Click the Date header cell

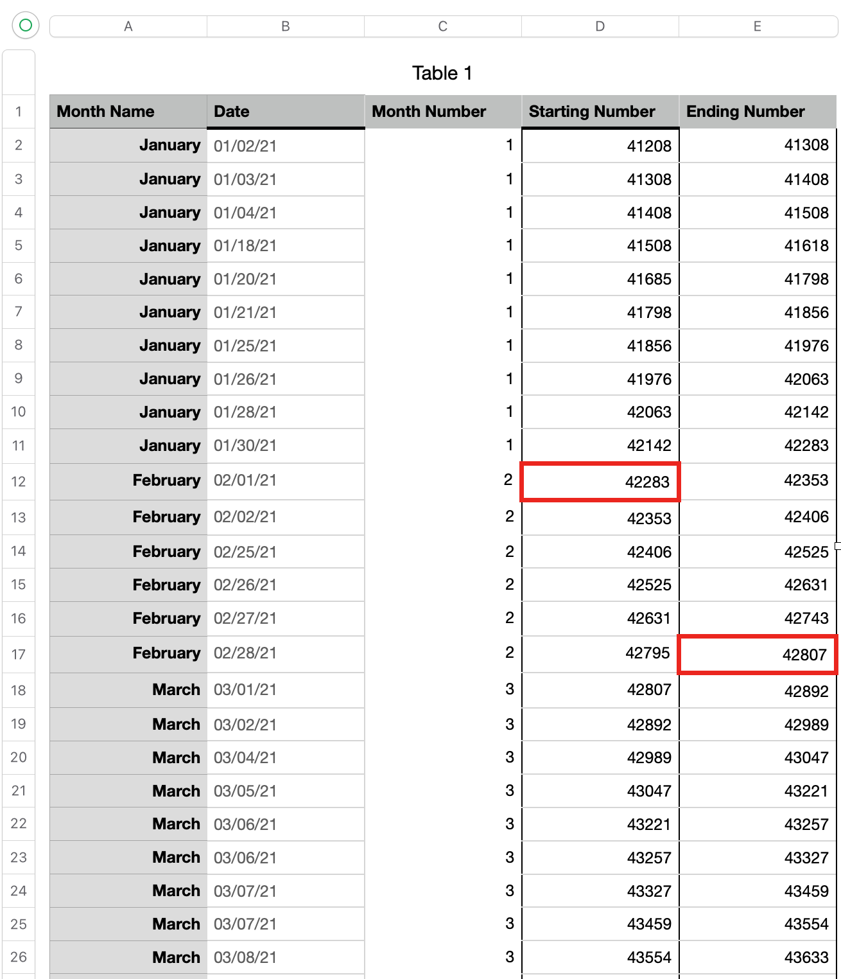tap(285, 111)
